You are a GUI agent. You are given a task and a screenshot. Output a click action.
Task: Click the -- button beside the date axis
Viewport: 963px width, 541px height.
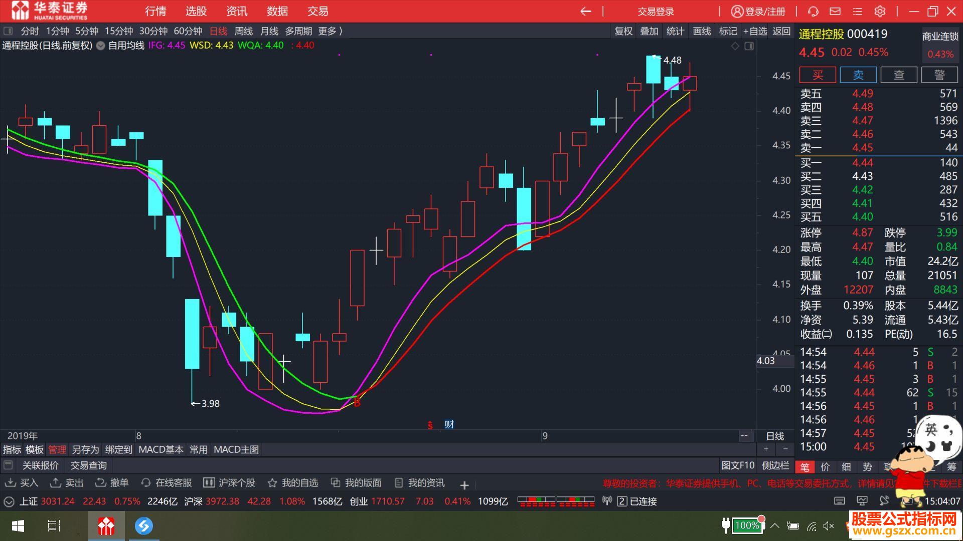(x=744, y=436)
